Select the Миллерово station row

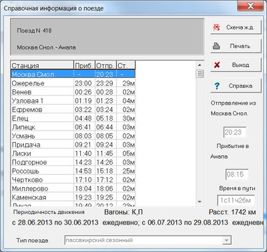[73, 189]
